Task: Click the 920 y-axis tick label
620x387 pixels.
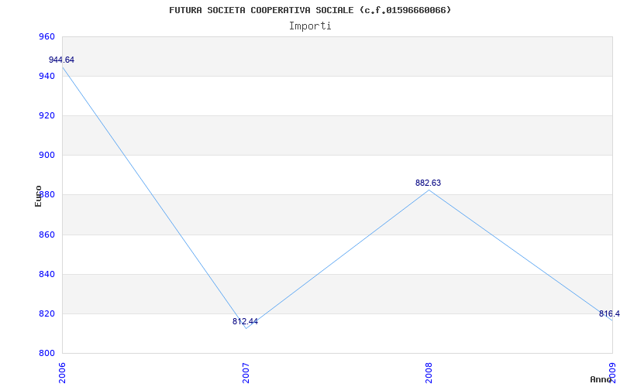Action: (x=46, y=116)
